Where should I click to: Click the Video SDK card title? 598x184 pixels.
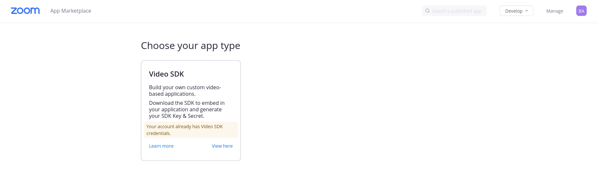click(x=167, y=74)
